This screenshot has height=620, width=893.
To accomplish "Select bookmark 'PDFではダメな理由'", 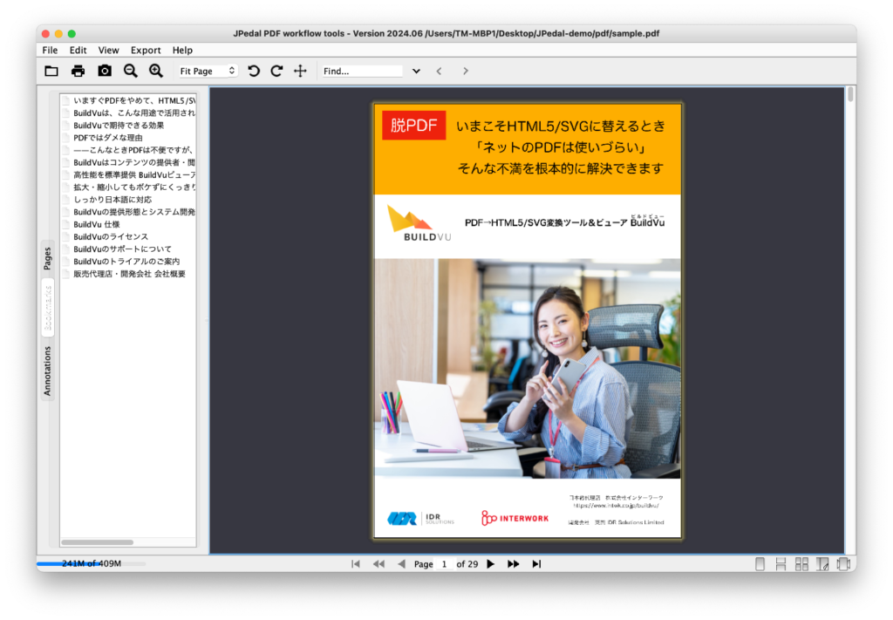I will [x=103, y=138].
